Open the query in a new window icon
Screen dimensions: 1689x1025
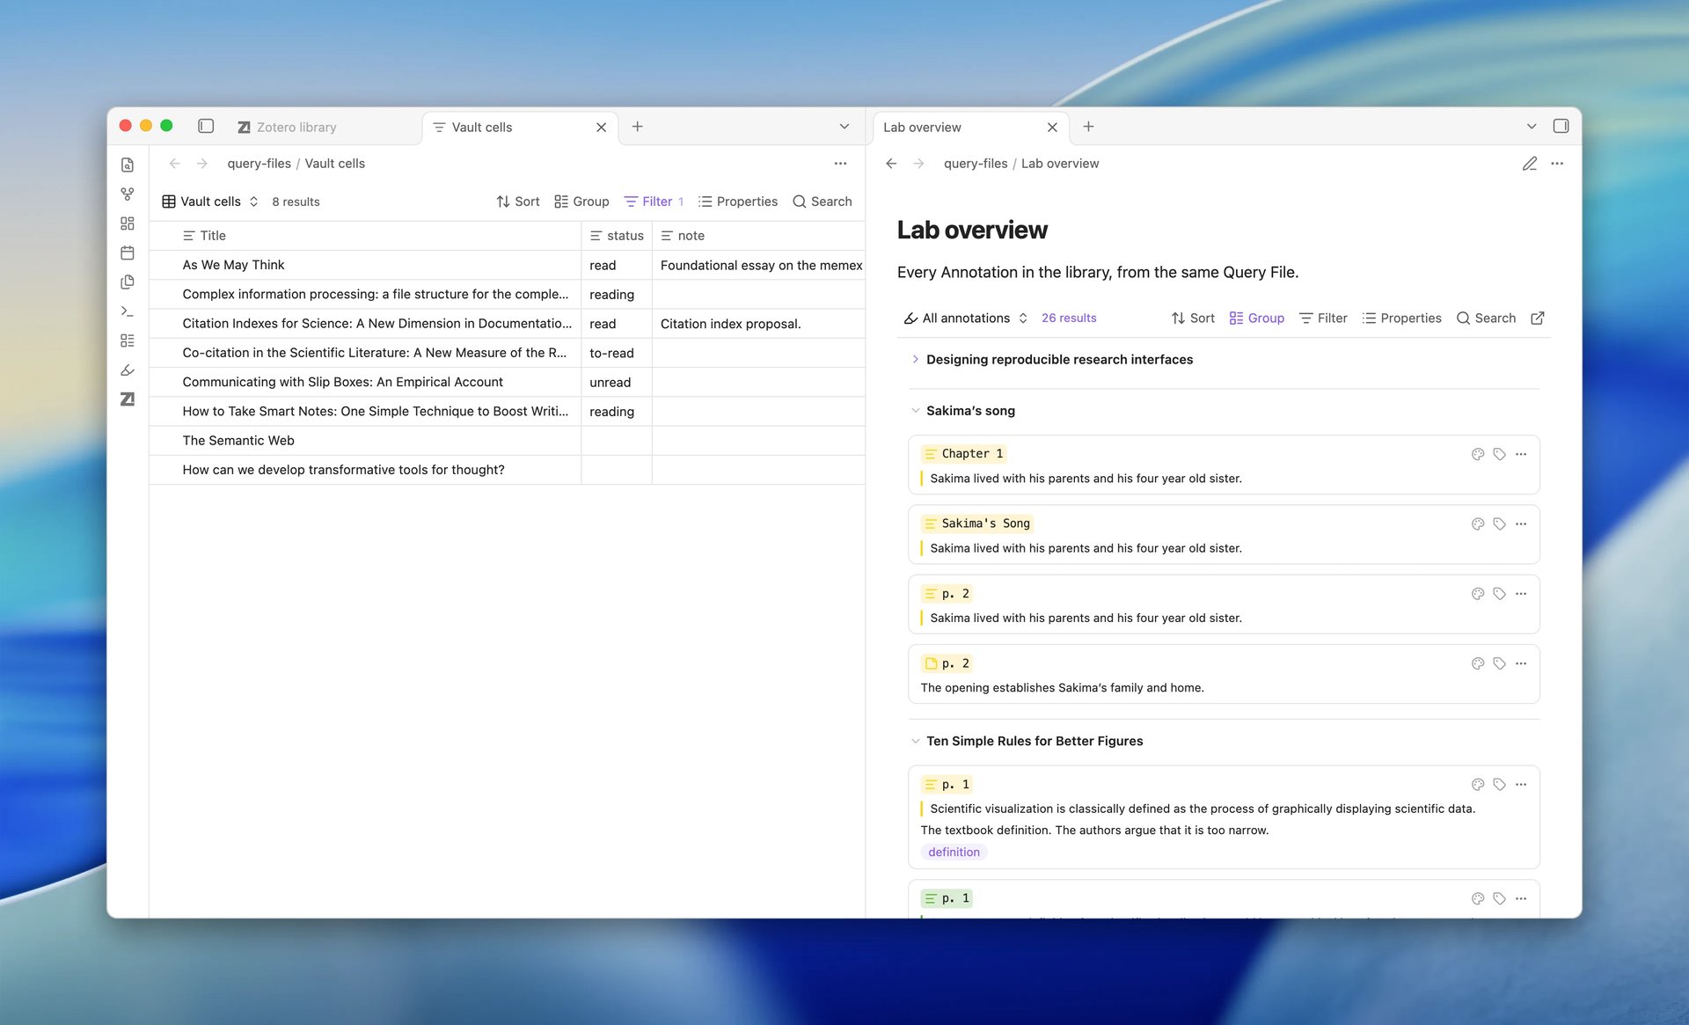1538,318
